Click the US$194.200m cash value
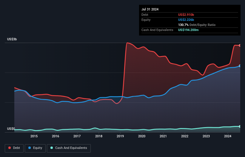Image resolution: width=245 pixels, height=157 pixels. (188, 30)
